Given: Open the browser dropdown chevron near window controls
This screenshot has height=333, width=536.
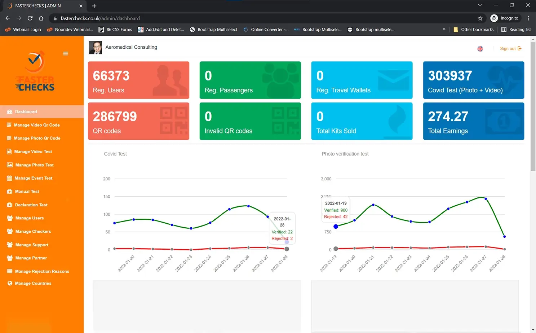Looking at the screenshot, I should pyautogui.click(x=479, y=5).
